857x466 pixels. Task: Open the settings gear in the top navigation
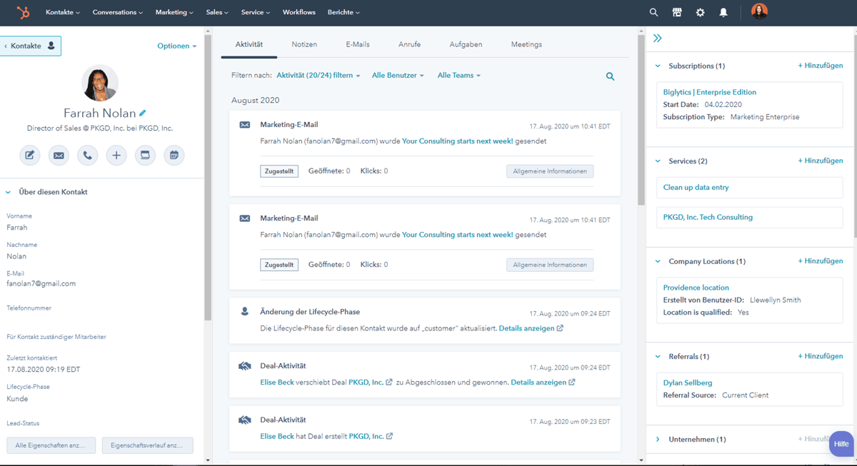[x=700, y=12]
